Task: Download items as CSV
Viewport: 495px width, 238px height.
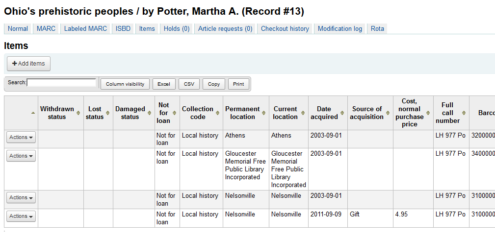Action: tap(189, 84)
